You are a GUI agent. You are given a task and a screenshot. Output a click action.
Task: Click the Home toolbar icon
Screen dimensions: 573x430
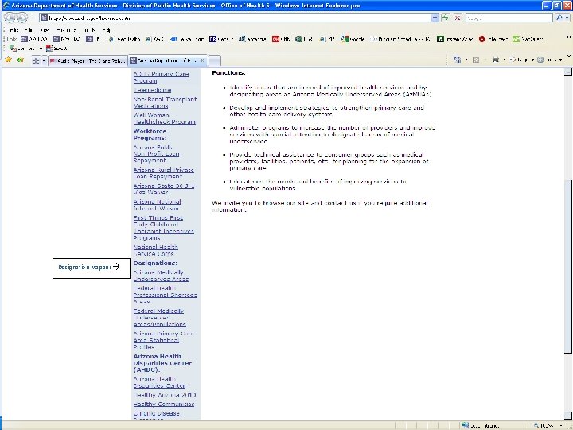(x=457, y=60)
